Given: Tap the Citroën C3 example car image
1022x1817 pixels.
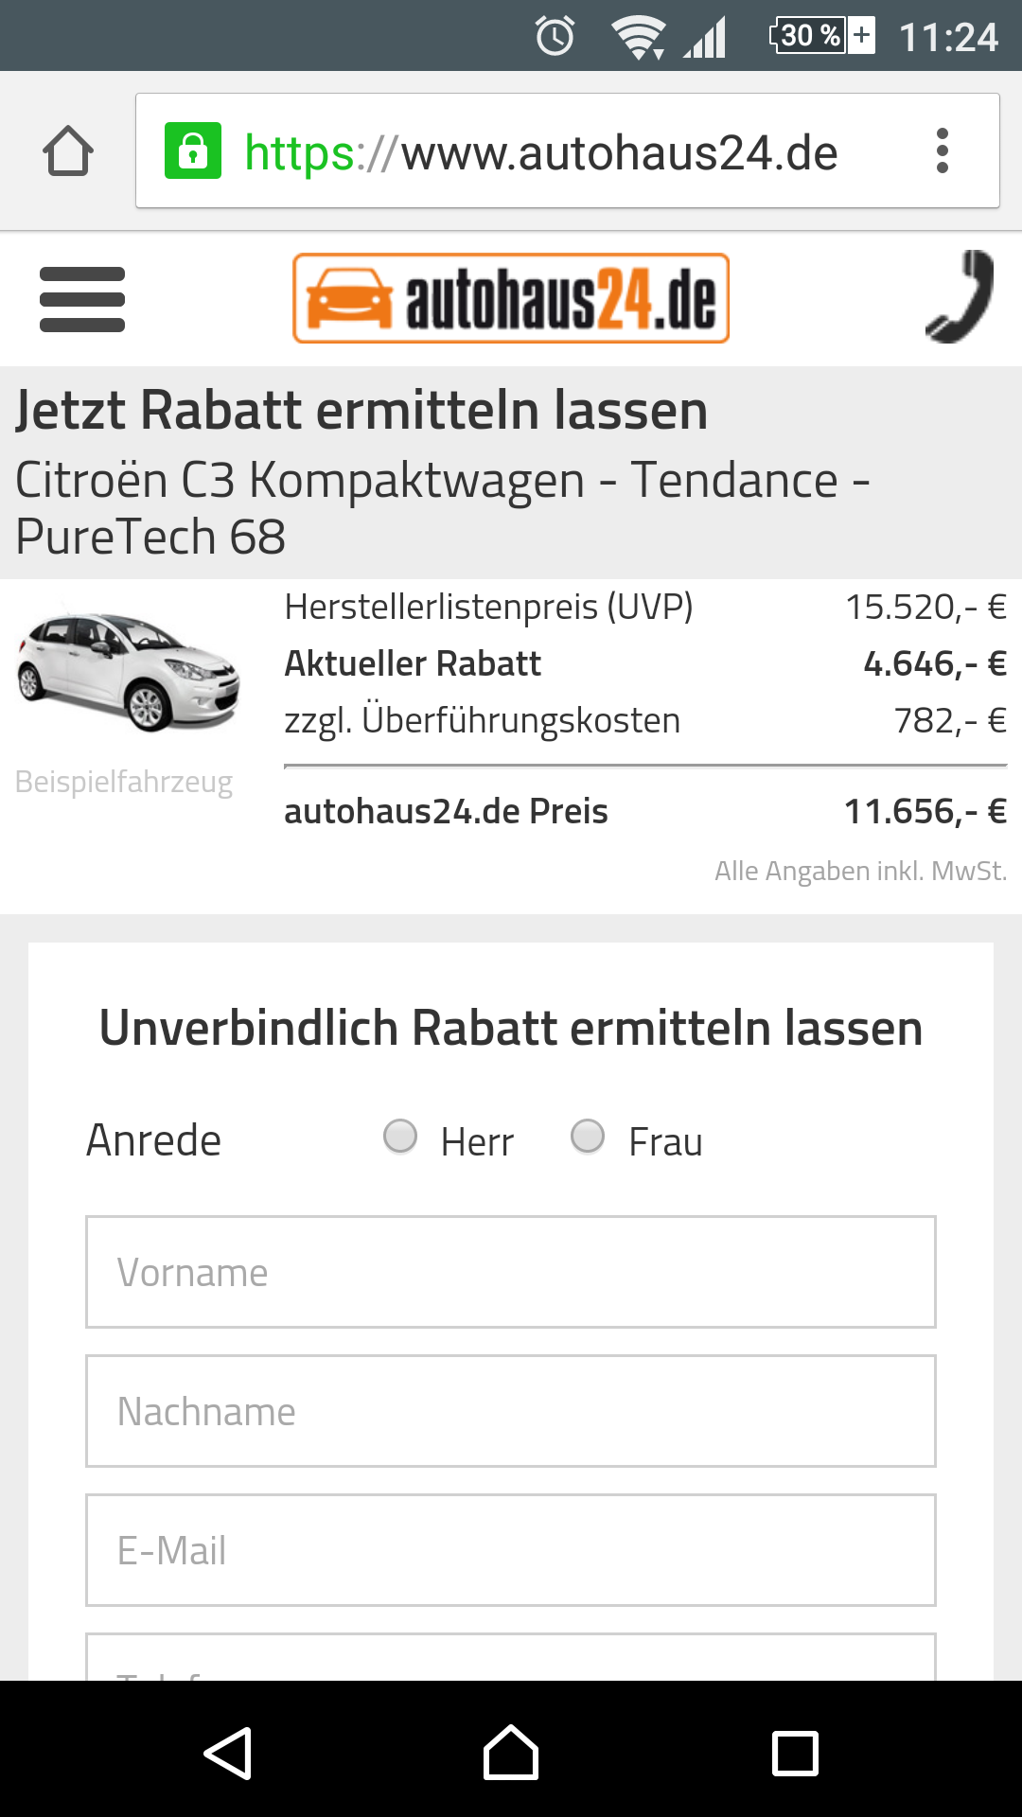Looking at the screenshot, I should (x=128, y=672).
